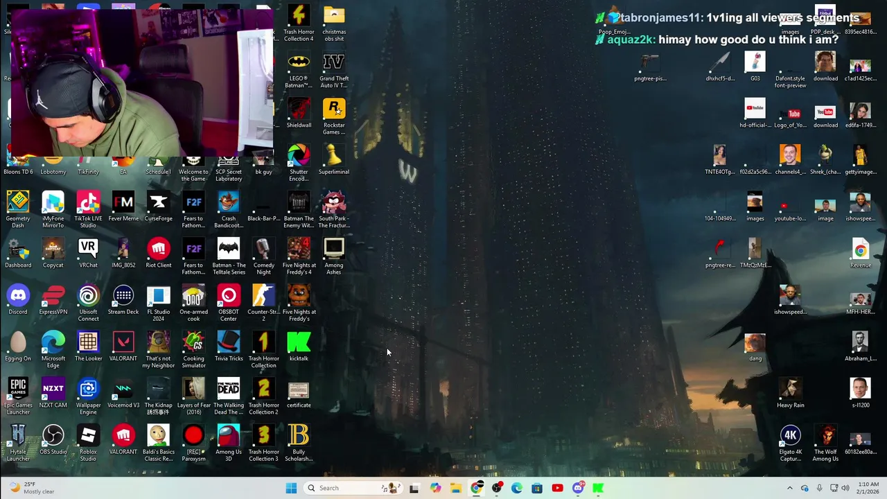
Task: Select the Bully Scholarship desktop icon
Action: 299,443
